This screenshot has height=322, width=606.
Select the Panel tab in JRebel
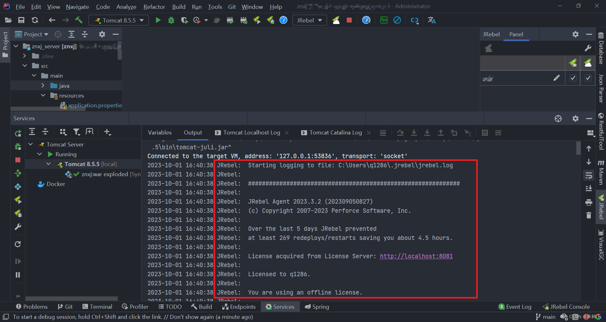(516, 34)
